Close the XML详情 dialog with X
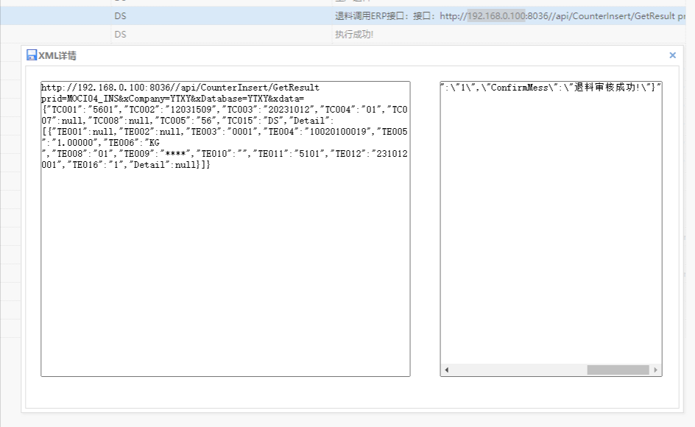 [x=672, y=55]
